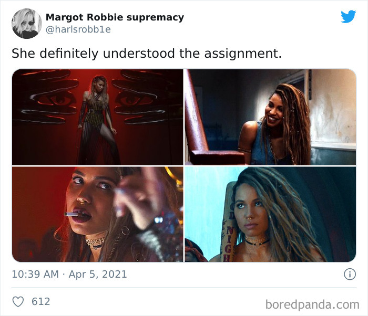Click the heart like icon
Viewport: 368px width, 316px height.
18,301
